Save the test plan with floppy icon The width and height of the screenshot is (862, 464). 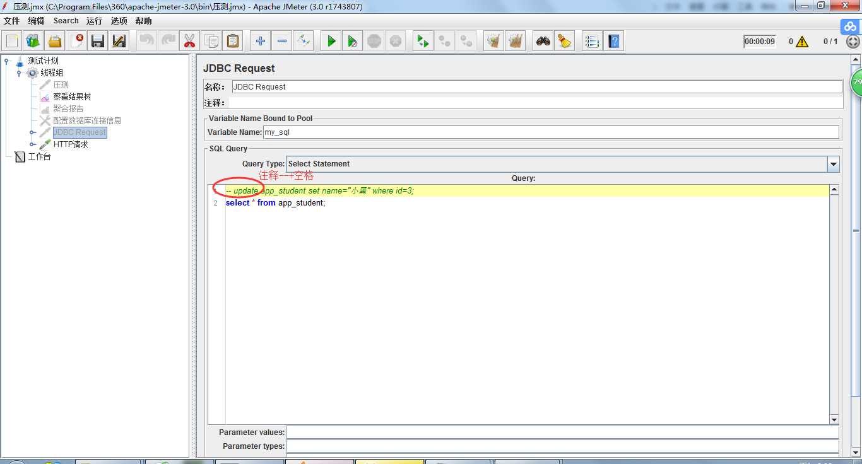(98, 41)
